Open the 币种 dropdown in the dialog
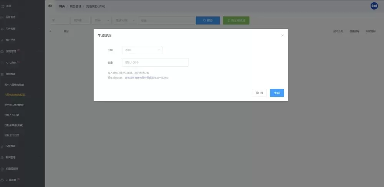384x187 pixels. click(x=142, y=50)
